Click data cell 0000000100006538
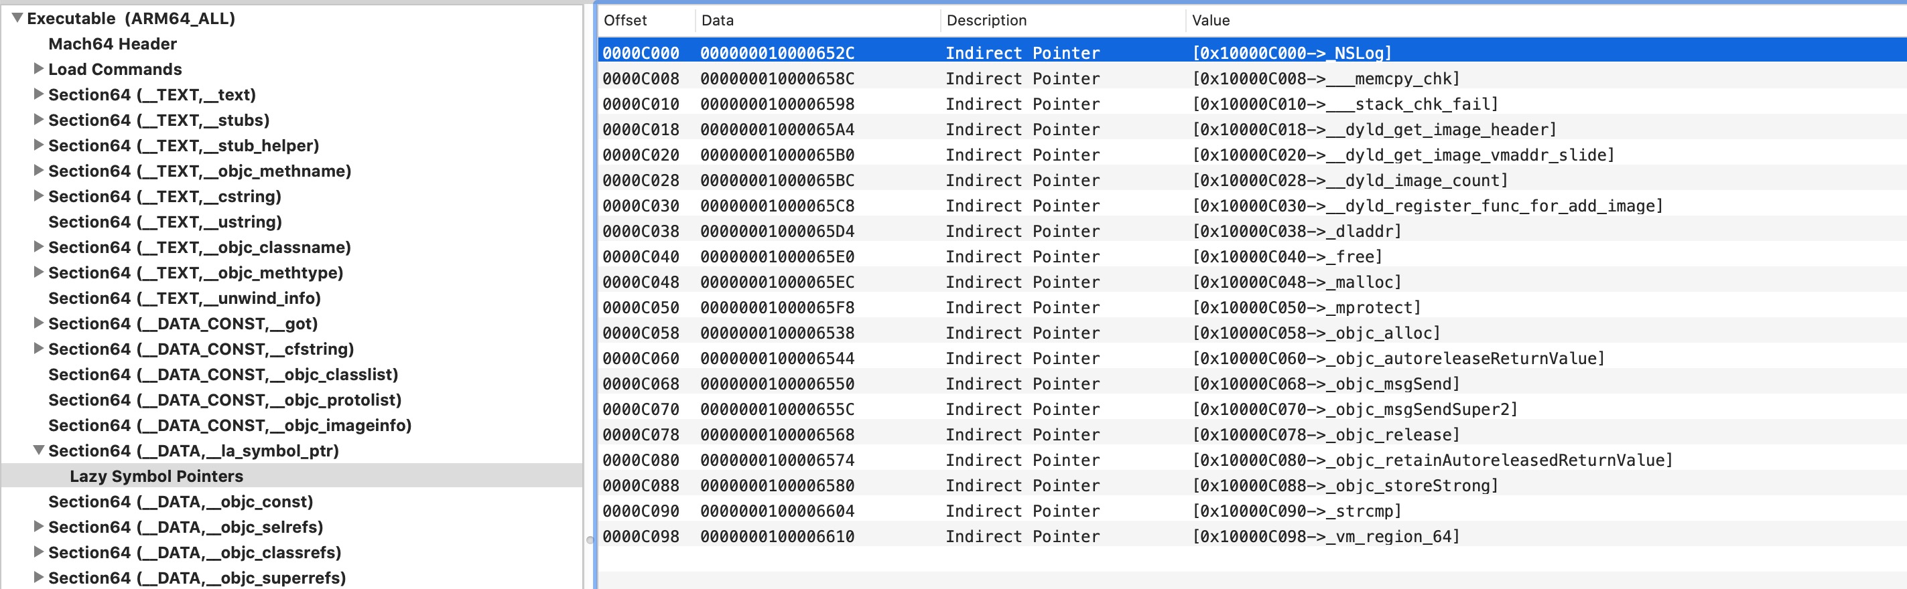This screenshot has width=1907, height=589. (777, 333)
